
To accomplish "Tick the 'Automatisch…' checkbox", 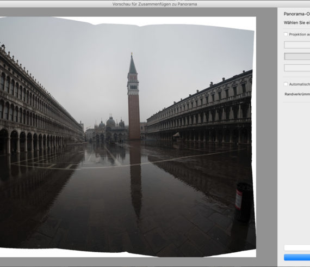I will pyautogui.click(x=286, y=84).
